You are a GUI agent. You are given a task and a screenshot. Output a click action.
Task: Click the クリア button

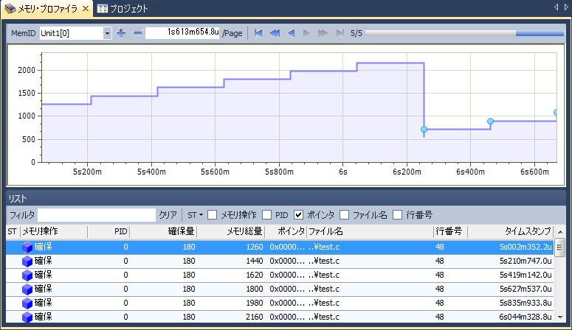168,215
